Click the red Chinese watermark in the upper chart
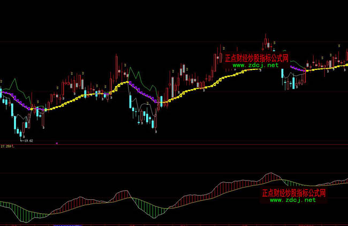Viewport: 348px width, 226px height. tap(256, 58)
